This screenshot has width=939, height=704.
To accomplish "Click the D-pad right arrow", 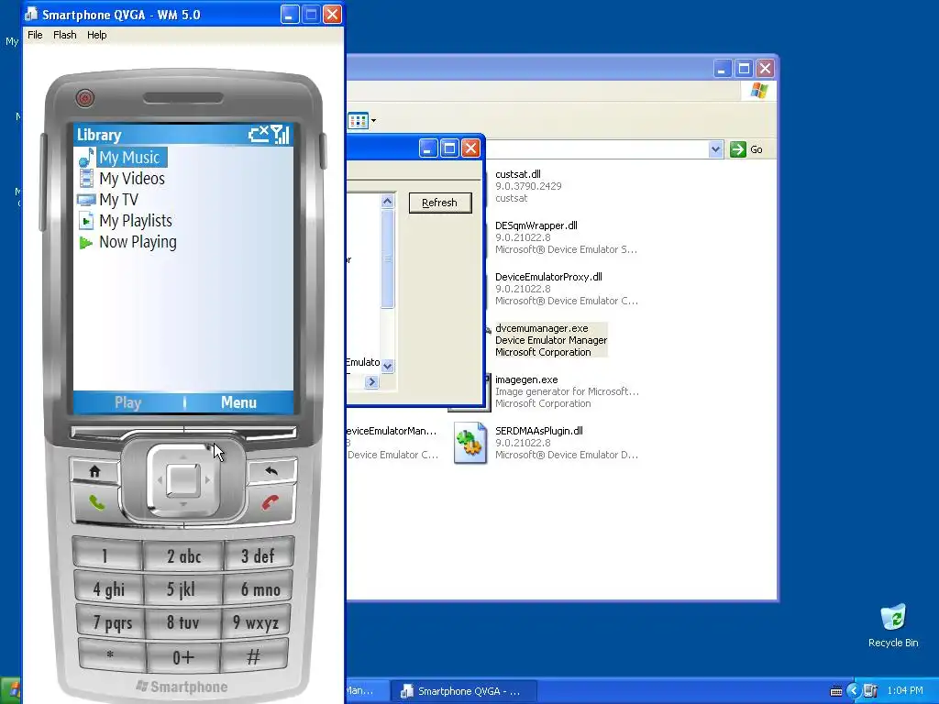I will 208,480.
